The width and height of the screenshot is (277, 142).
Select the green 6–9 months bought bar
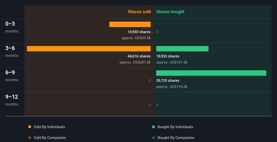211,73
